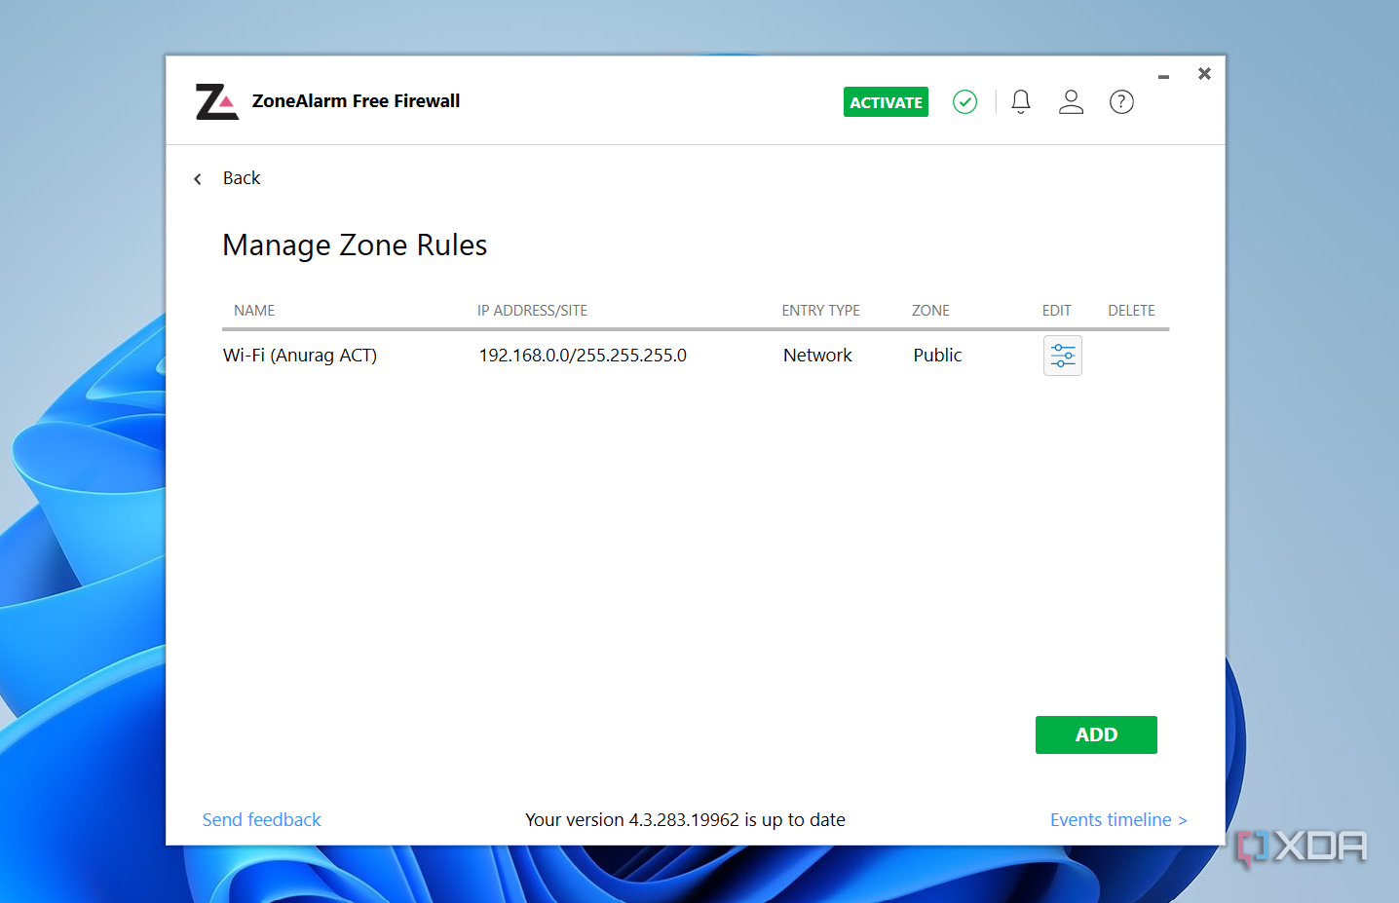Open the notifications bell icon
This screenshot has width=1399, height=903.
pyautogui.click(x=1021, y=101)
